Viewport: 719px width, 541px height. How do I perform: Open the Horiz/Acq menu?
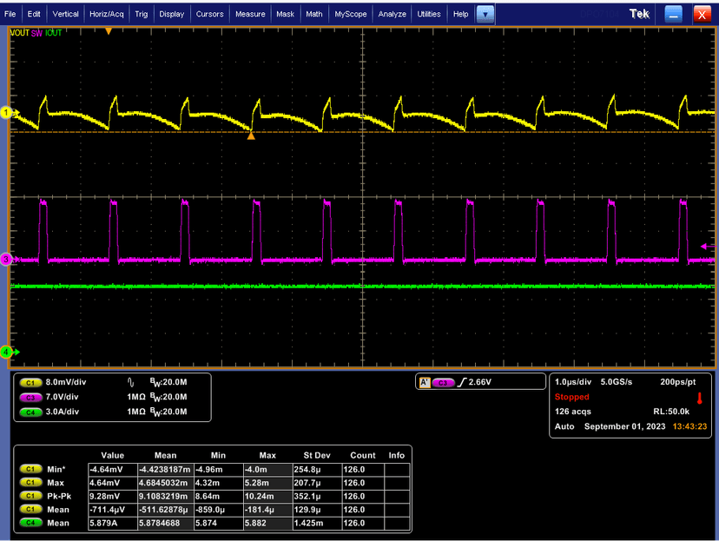[106, 14]
